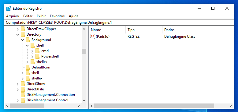The image size is (238, 112).
Task: Select the Directory tree label
Action: [34, 34]
